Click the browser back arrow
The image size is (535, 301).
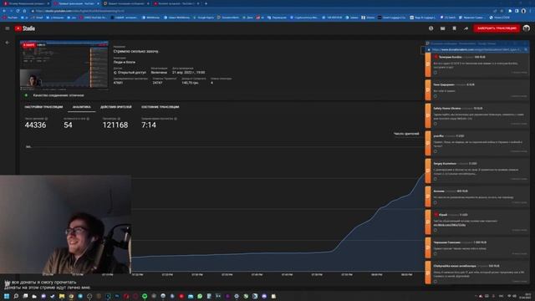tap(4, 11)
